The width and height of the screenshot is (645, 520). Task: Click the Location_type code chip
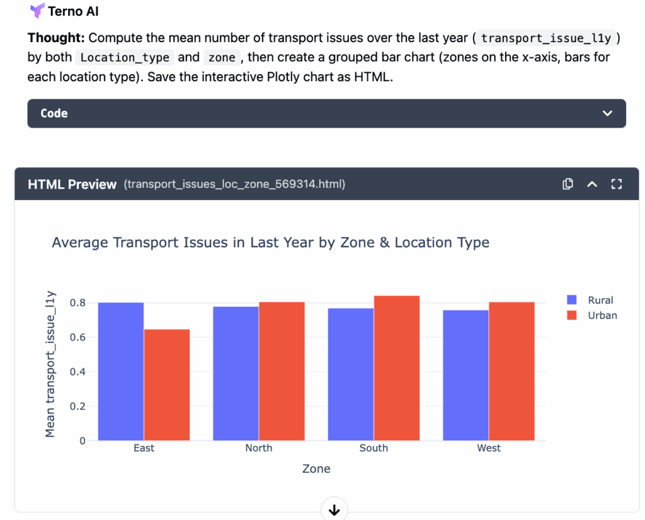click(x=125, y=57)
